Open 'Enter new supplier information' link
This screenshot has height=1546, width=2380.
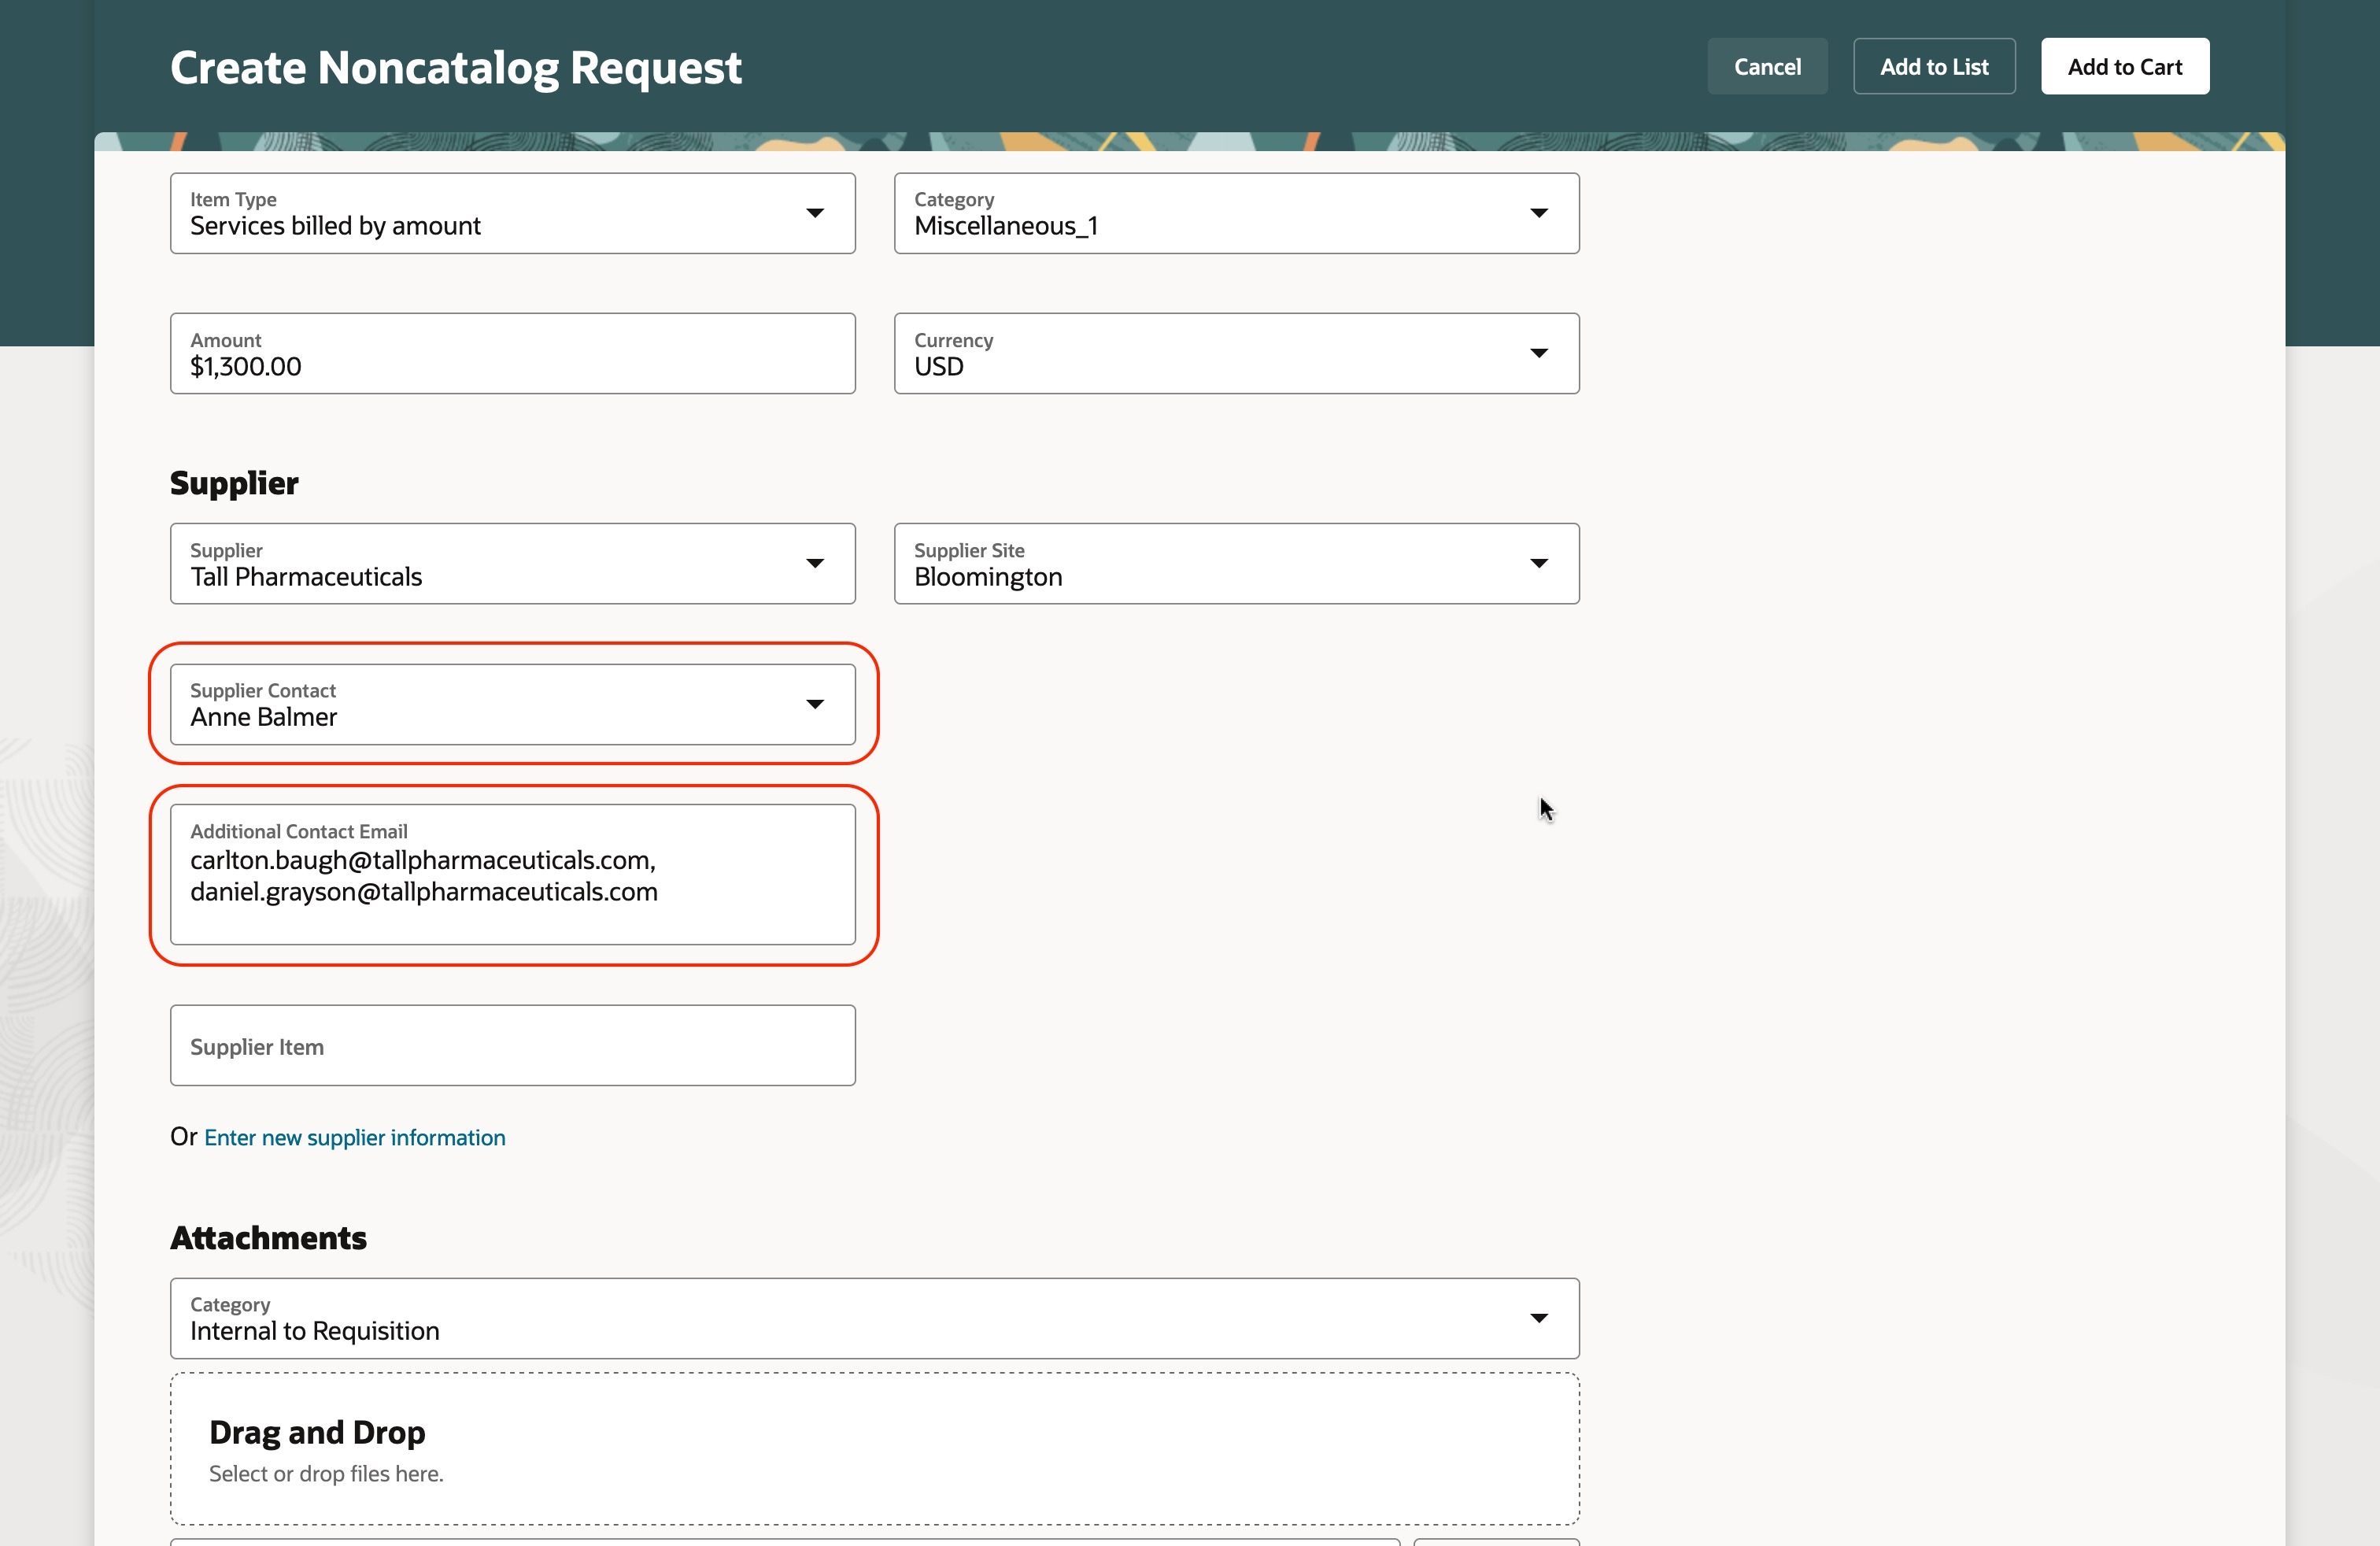354,1138
